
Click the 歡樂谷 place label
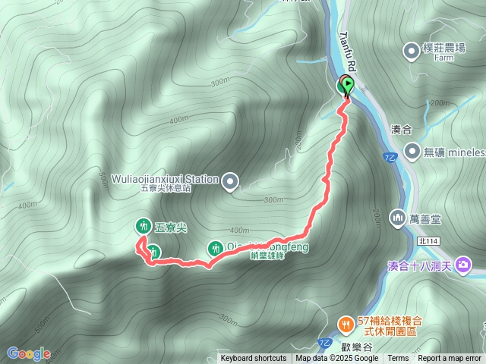pyautogui.click(x=357, y=347)
